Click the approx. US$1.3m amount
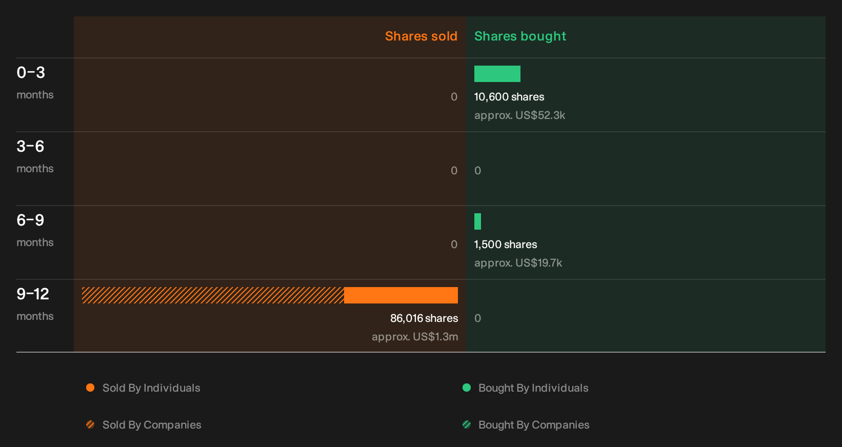Viewport: 842px width, 447px height. point(415,337)
